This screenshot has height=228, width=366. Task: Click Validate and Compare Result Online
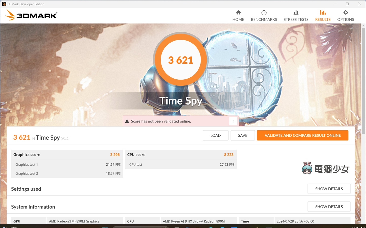click(x=302, y=135)
